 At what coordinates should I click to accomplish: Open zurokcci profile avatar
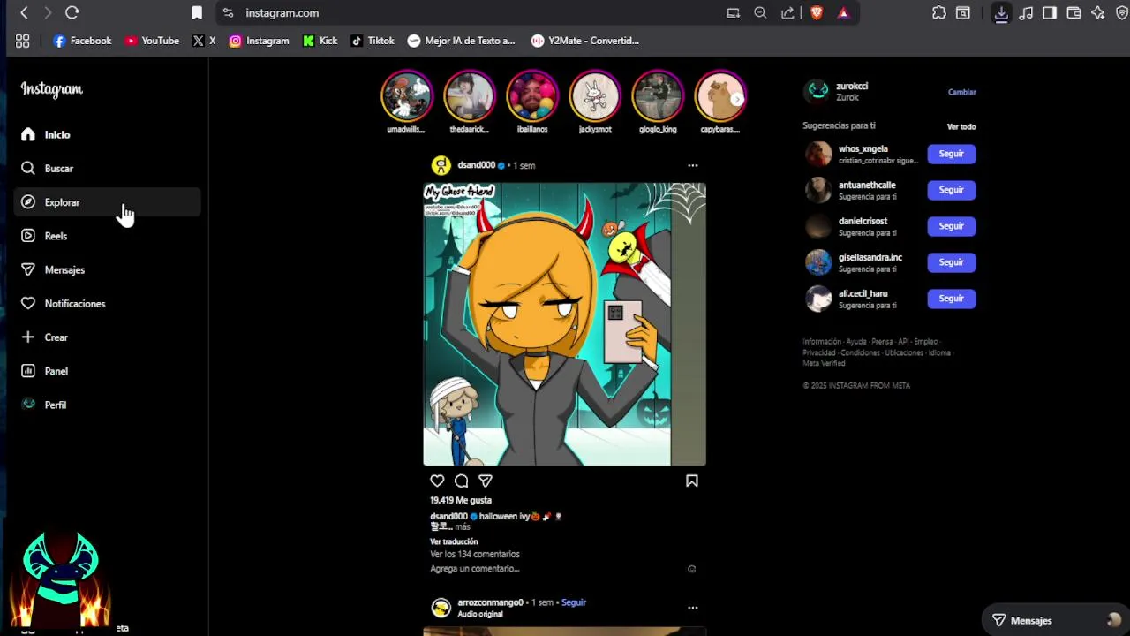[x=818, y=91]
